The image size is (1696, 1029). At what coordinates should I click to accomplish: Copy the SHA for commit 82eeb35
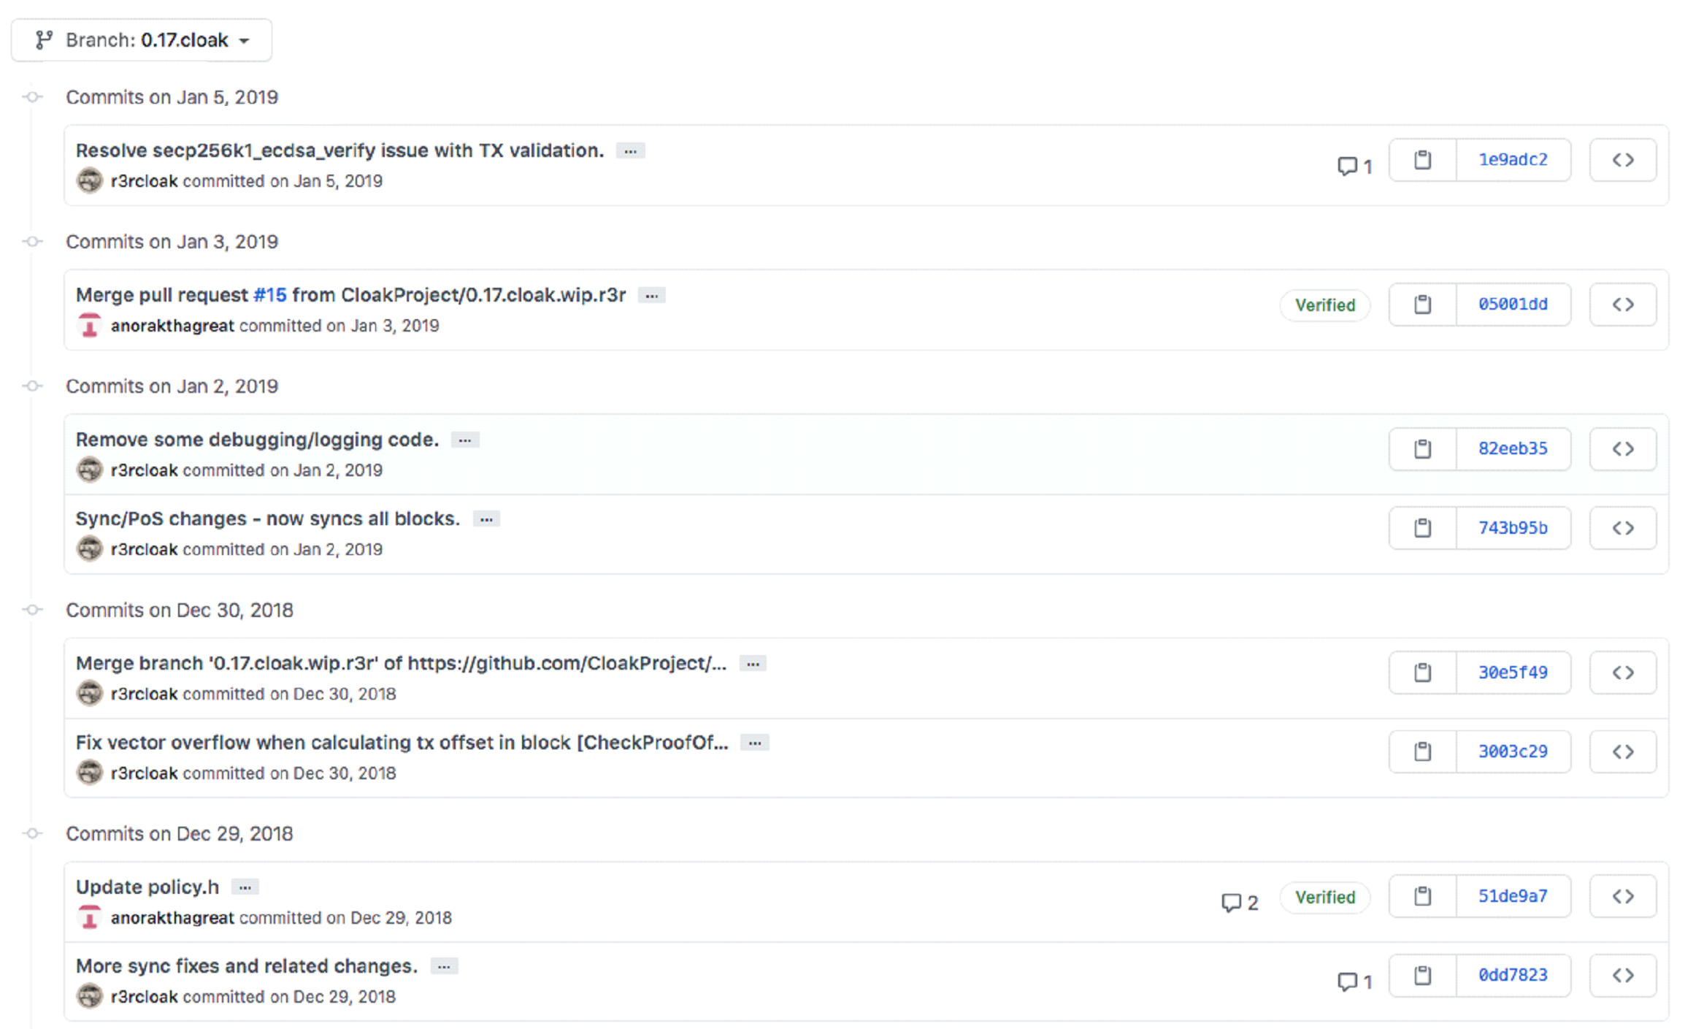[x=1422, y=449]
